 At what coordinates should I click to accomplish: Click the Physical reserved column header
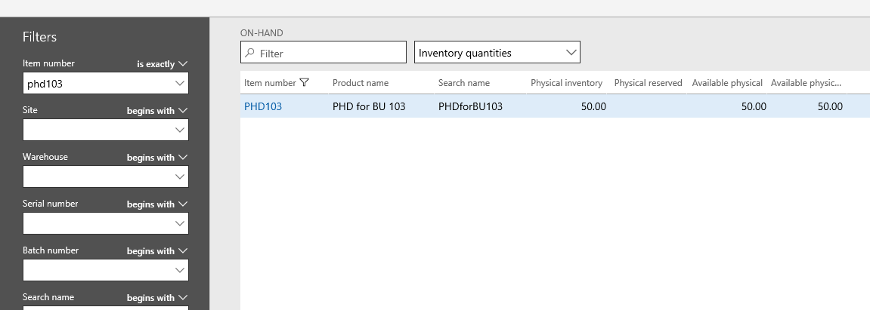pyautogui.click(x=648, y=83)
